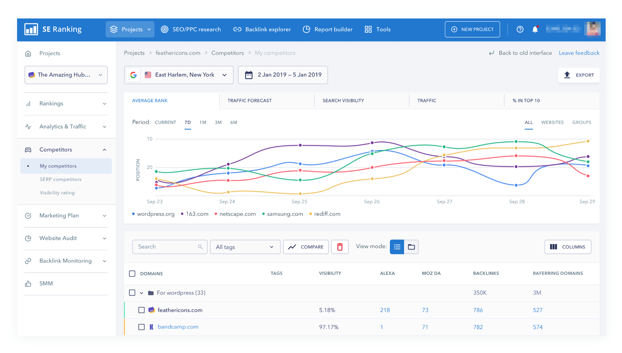Open the Rankings section in the sidebar
622x353 pixels.
[x=51, y=103]
